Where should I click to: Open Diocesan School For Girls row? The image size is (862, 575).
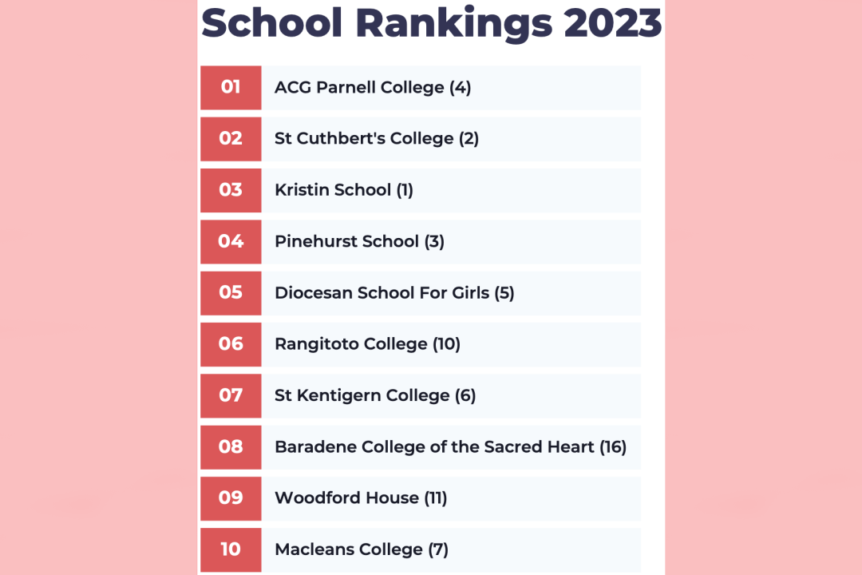(394, 293)
